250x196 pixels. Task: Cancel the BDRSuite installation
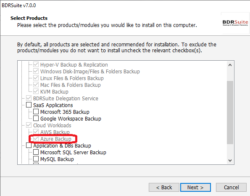point(231,188)
